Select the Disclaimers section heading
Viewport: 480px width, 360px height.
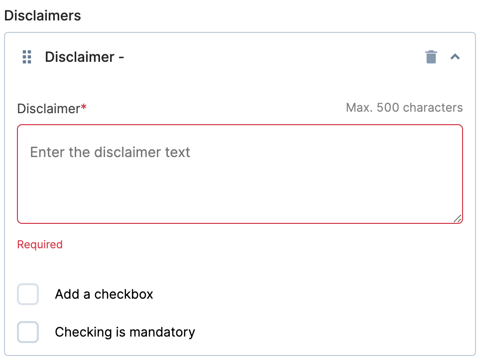click(x=42, y=15)
